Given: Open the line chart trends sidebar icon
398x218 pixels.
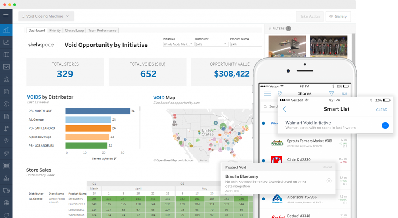Looking at the screenshot, I should (6, 42).
